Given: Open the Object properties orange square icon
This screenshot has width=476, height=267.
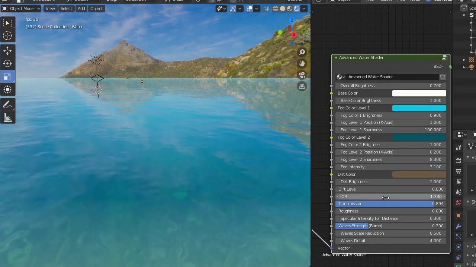Looking at the screenshot, I should coord(459,216).
